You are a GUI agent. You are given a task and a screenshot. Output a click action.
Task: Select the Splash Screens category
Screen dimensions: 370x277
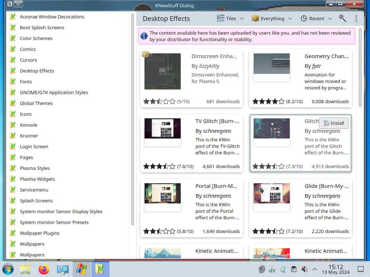click(x=68, y=201)
